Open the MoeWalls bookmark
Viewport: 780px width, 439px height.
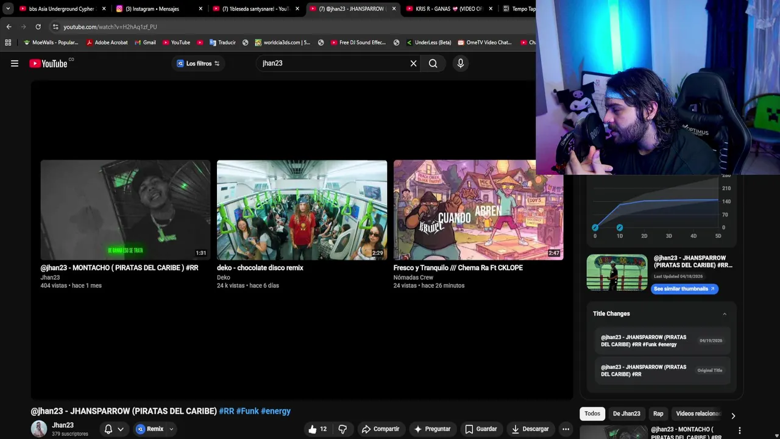[x=51, y=43]
